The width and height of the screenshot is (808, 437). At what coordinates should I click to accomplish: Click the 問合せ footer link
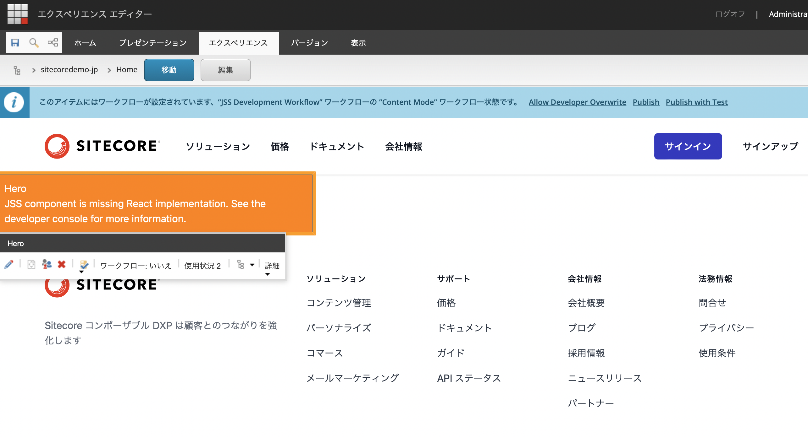click(x=712, y=303)
